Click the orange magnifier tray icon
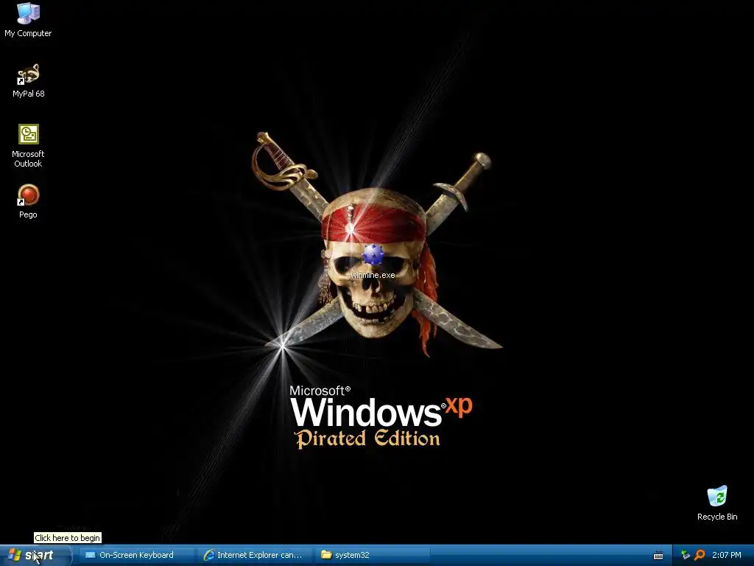Screen dimensions: 754x566 coord(700,555)
